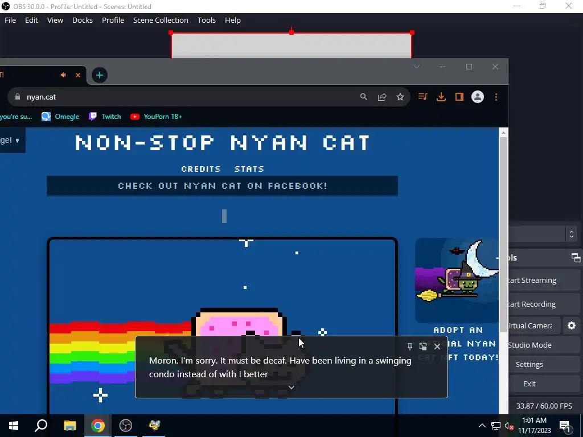583x437 pixels.
Task: Start the OBS Virtual Camera
Action: click(x=534, y=326)
